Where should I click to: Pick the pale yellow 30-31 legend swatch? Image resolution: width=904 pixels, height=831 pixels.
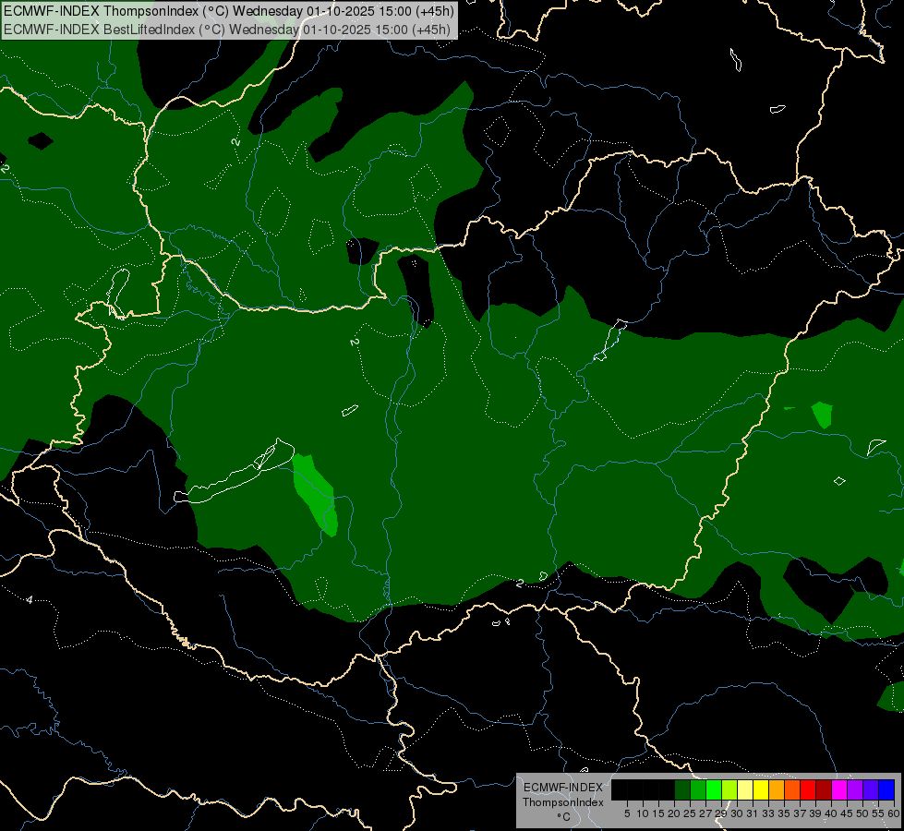(x=745, y=789)
